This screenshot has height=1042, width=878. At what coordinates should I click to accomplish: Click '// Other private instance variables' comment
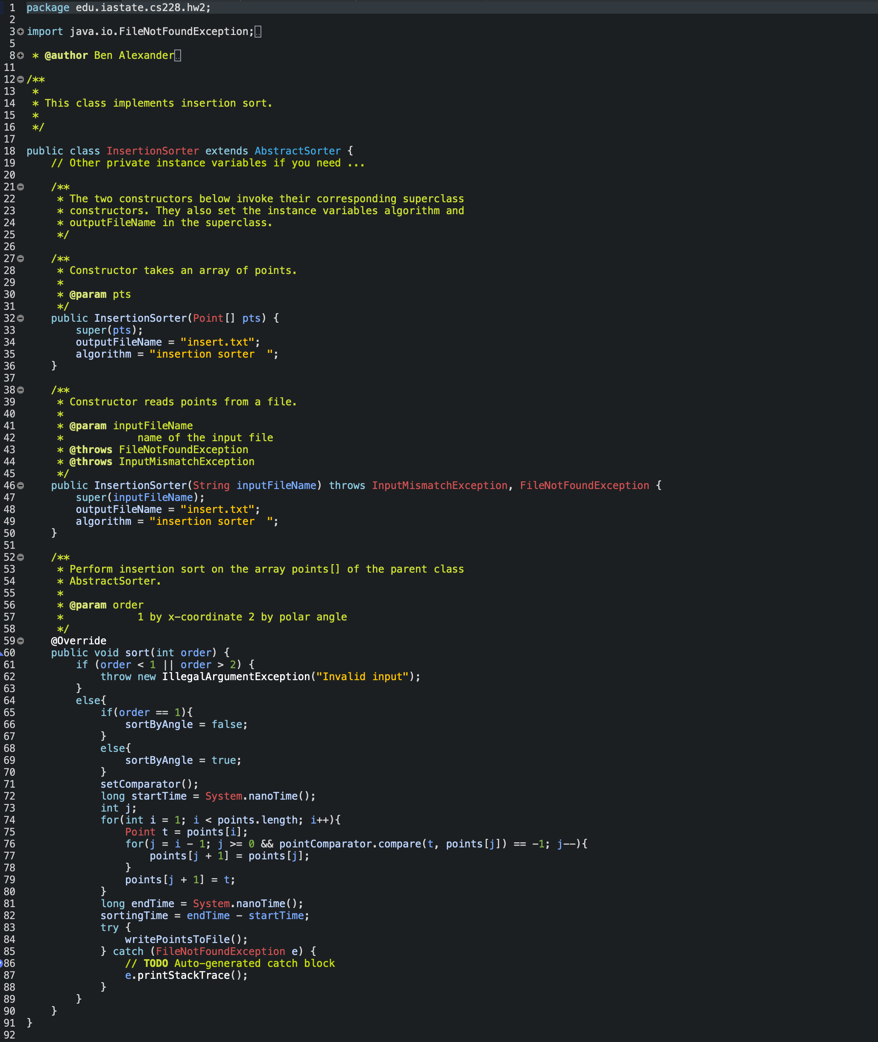[208, 163]
